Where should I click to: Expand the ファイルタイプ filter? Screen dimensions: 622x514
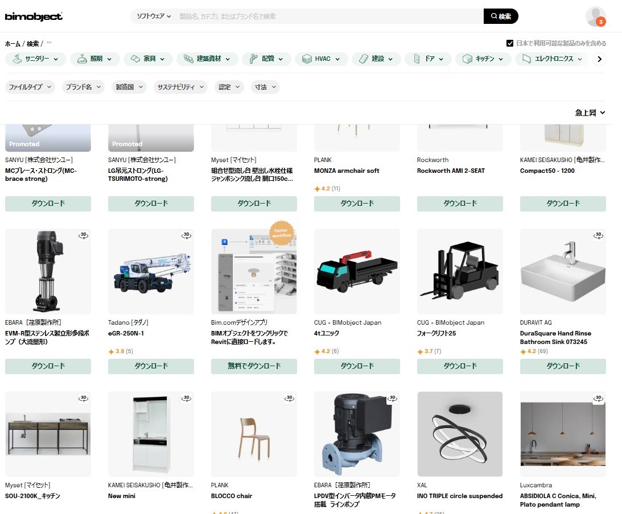tap(30, 87)
